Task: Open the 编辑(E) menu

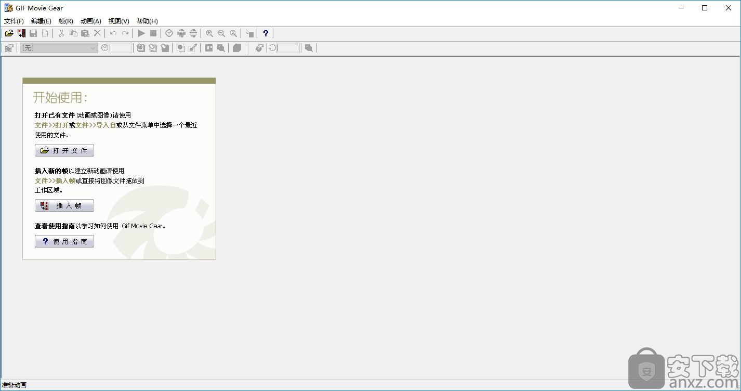Action: [x=42, y=21]
